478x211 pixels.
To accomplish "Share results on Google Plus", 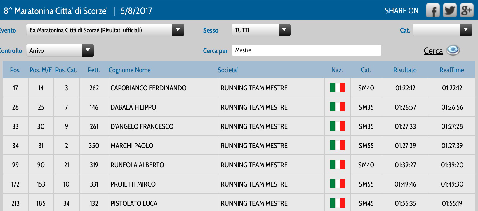I will tap(466, 11).
